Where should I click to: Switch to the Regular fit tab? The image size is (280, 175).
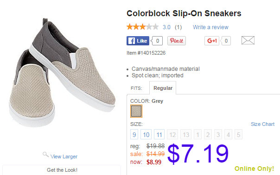tap(163, 88)
